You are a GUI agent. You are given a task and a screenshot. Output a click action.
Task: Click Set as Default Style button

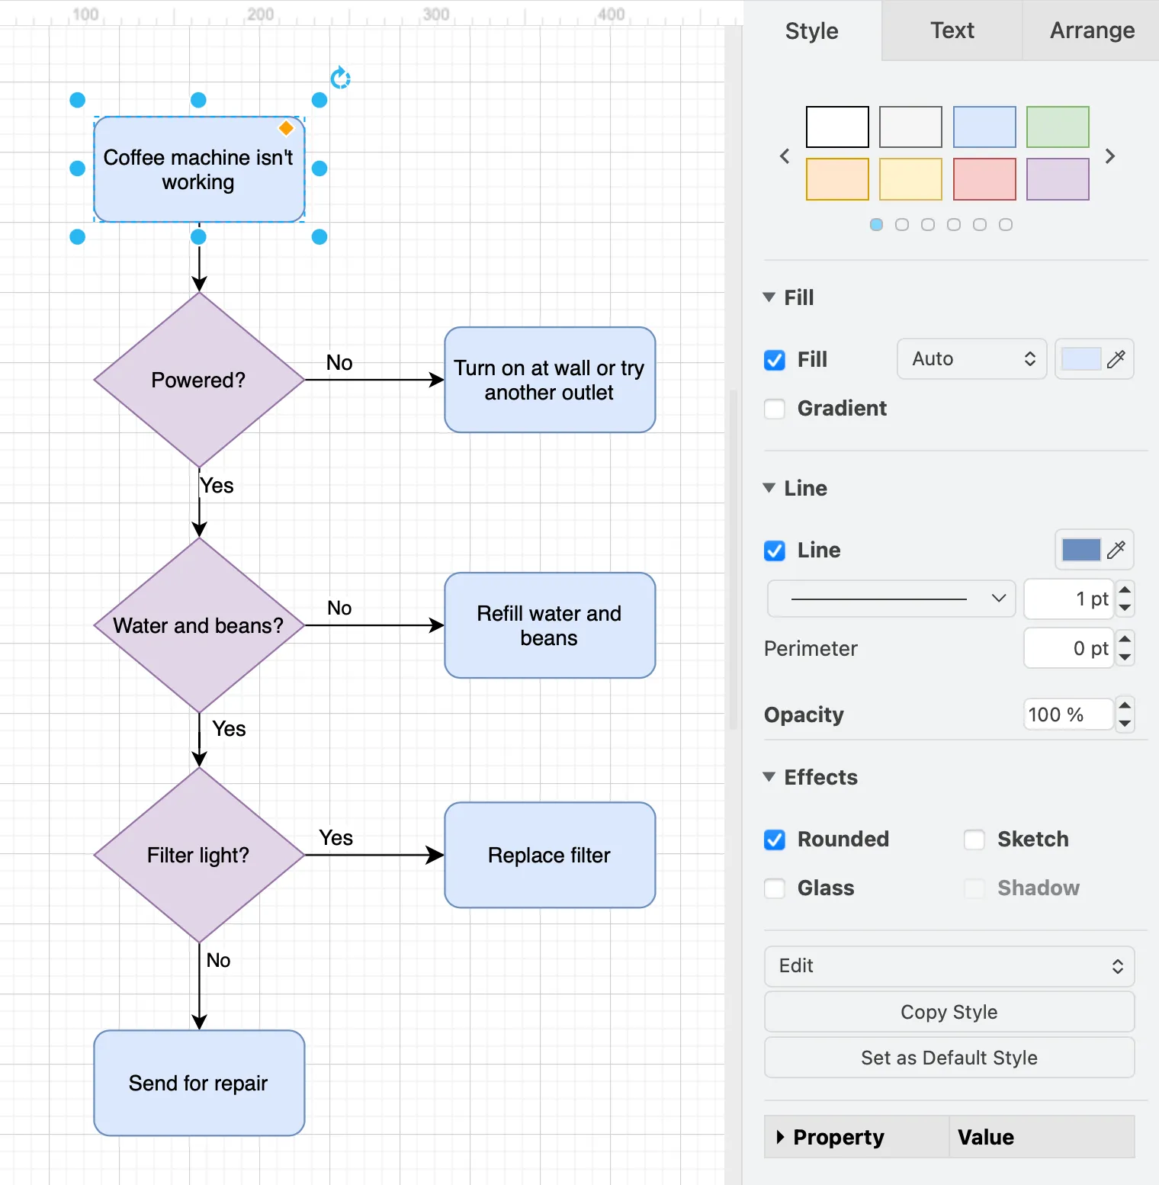949,1058
